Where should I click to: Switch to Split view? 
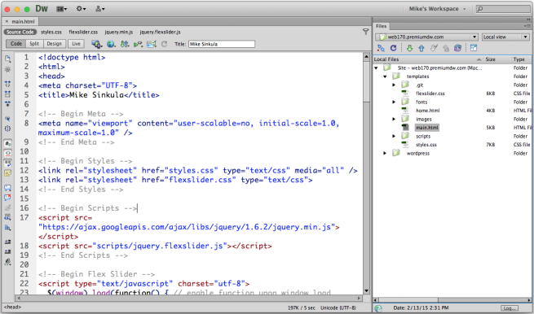(34, 44)
